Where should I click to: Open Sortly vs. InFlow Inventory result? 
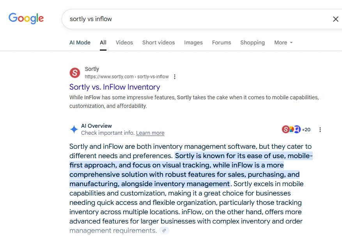point(115,87)
